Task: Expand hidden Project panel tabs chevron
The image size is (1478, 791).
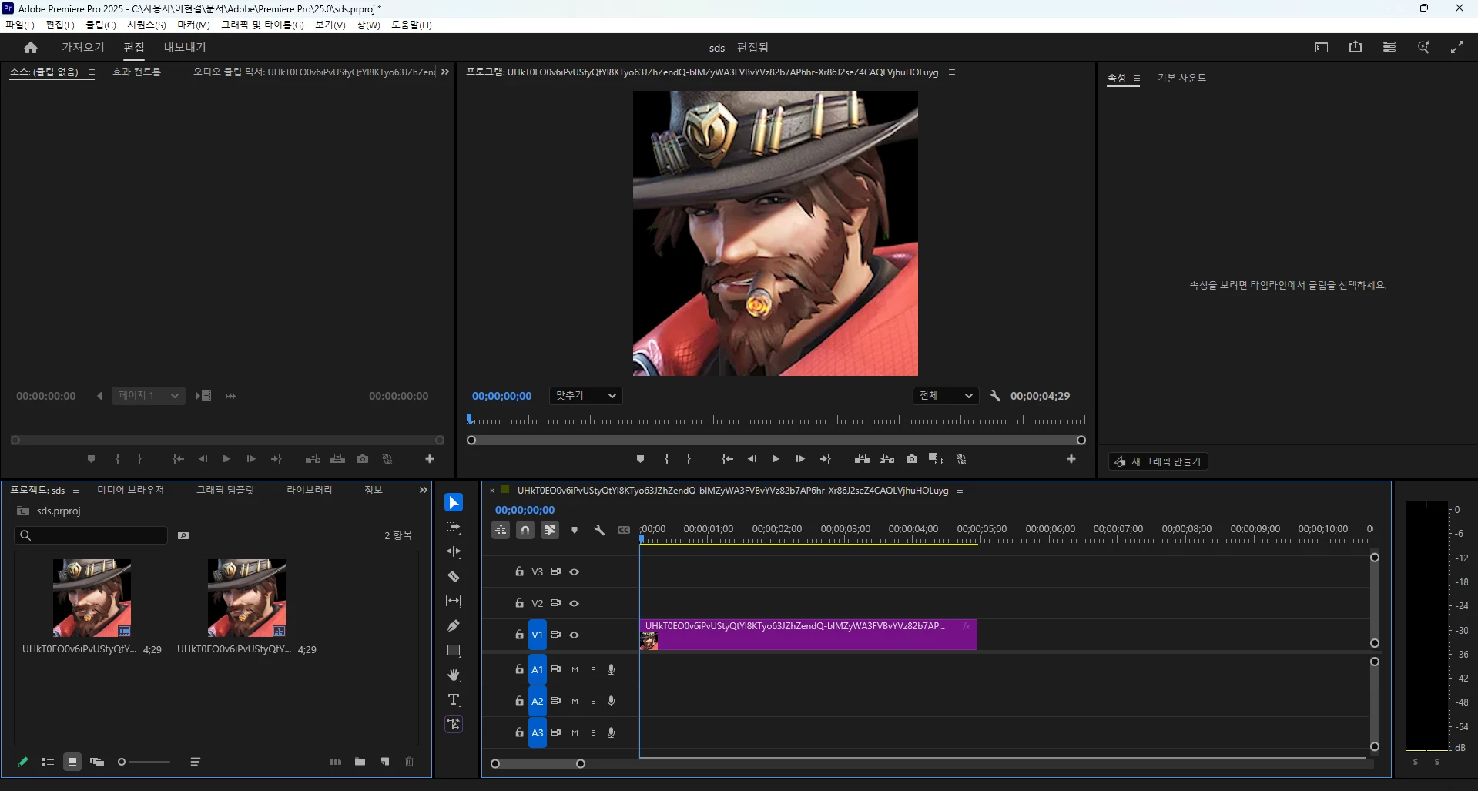Action: point(424,490)
